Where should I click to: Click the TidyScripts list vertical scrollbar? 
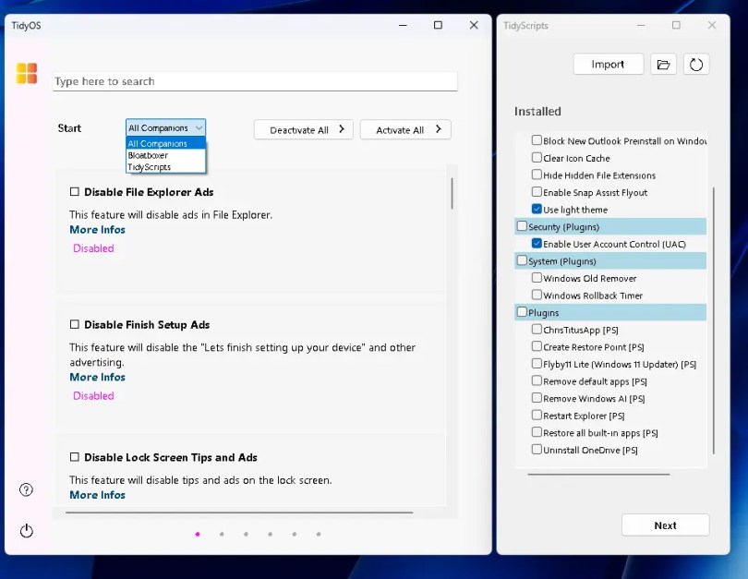[714, 320]
